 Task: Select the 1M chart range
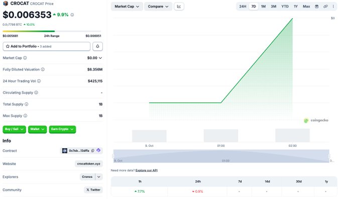(263, 7)
